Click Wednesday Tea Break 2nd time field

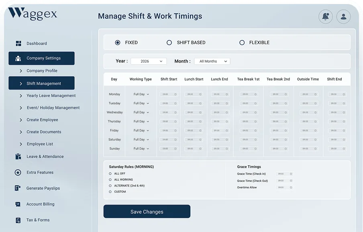[x=279, y=112]
